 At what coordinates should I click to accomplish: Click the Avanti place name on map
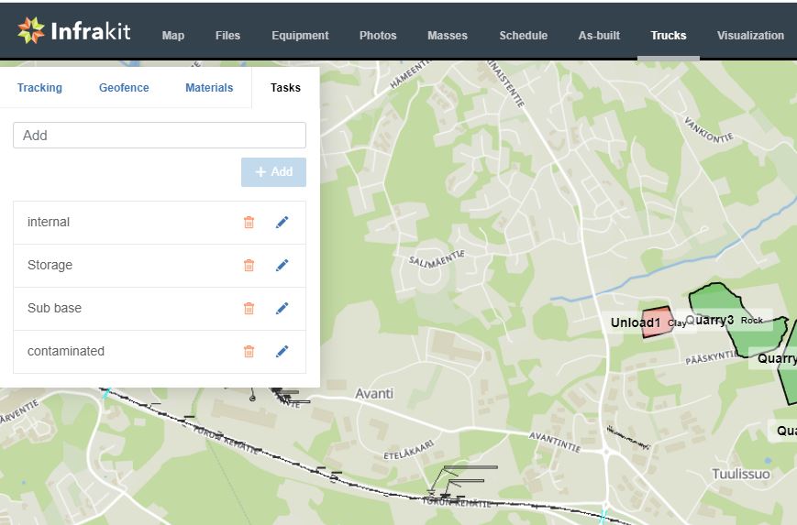(x=374, y=393)
